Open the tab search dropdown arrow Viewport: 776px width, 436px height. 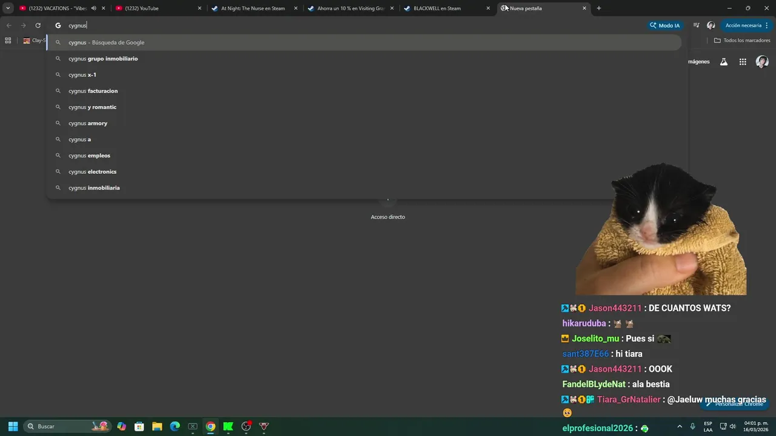pyautogui.click(x=8, y=8)
